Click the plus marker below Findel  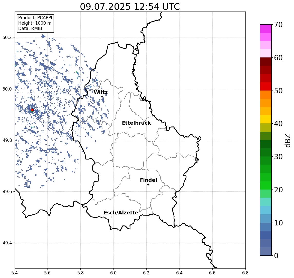click(148, 185)
